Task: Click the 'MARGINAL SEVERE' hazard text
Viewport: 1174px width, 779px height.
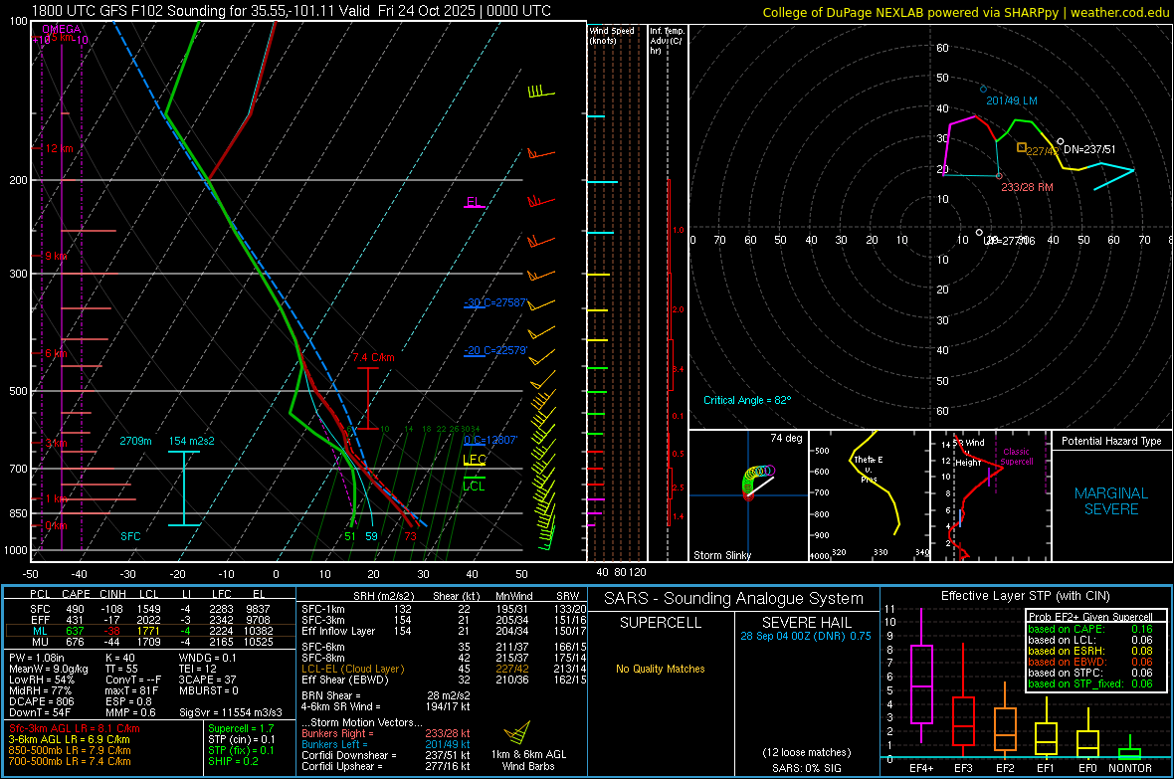Action: pyautogui.click(x=1111, y=501)
